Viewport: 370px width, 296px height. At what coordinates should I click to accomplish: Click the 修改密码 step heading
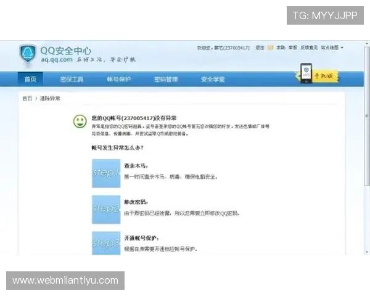pos(136,202)
